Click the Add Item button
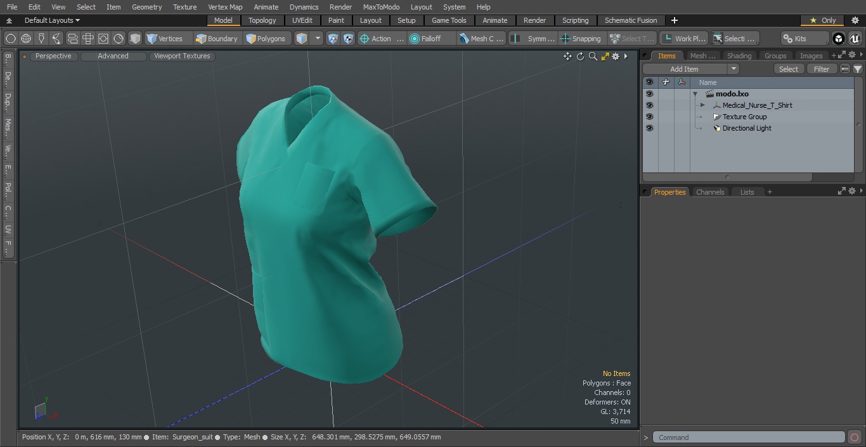Image resolution: width=866 pixels, height=447 pixels. tap(685, 69)
